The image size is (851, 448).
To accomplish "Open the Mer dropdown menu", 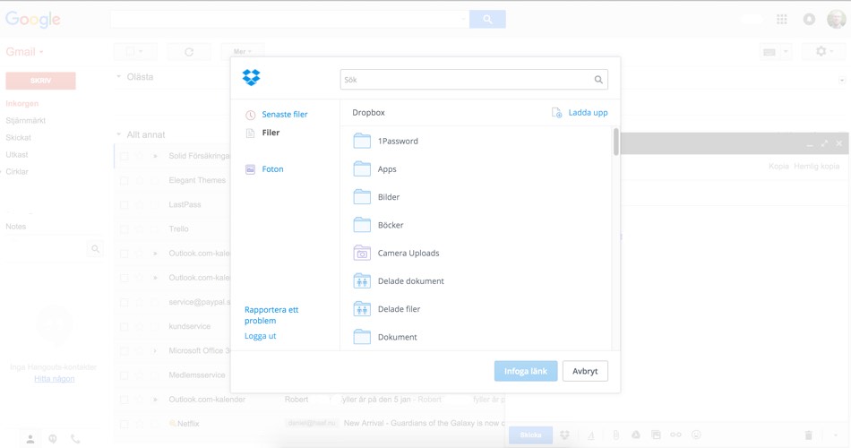I will click(x=242, y=52).
